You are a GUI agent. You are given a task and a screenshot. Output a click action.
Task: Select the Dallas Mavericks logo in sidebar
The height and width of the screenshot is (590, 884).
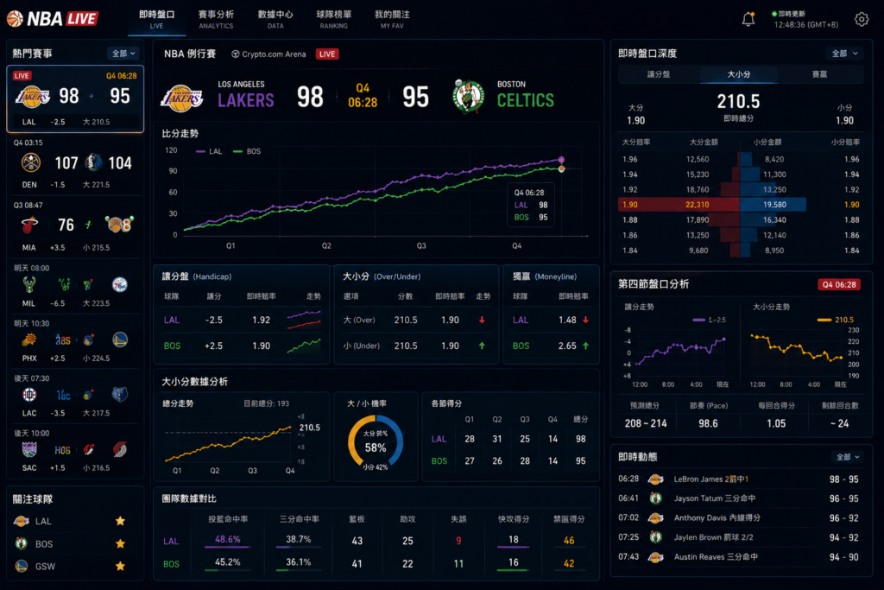coord(93,162)
